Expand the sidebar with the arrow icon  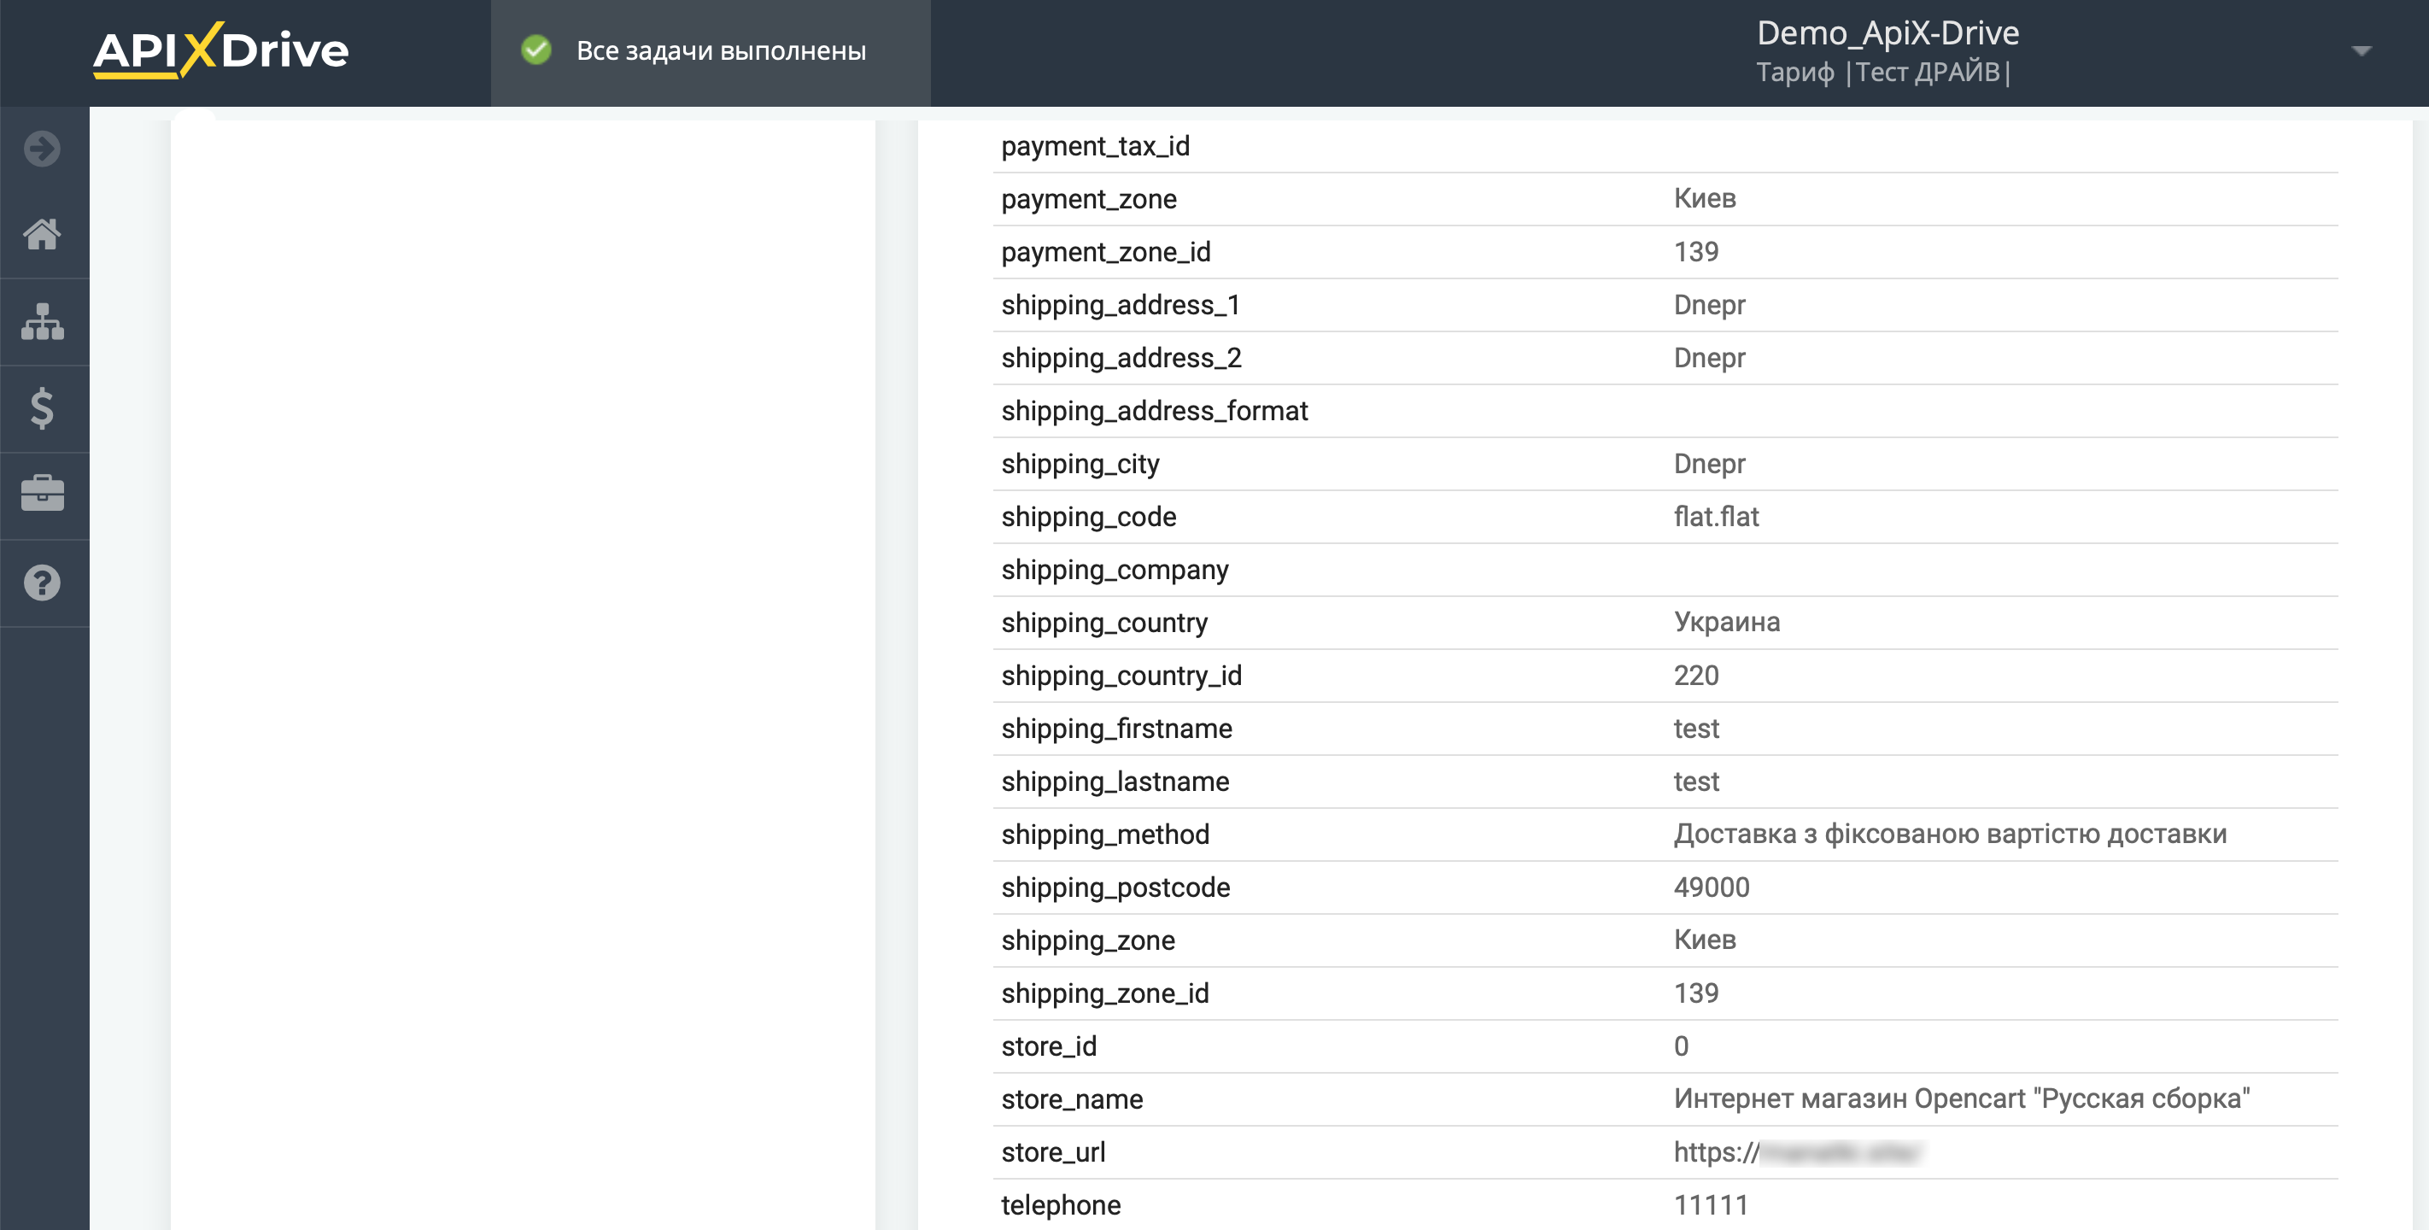point(43,148)
